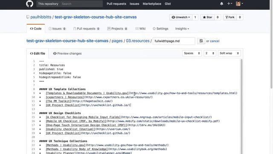This screenshot has width=273, height=154.
Task: Open repository root breadcrumb link
Action: [67, 41]
